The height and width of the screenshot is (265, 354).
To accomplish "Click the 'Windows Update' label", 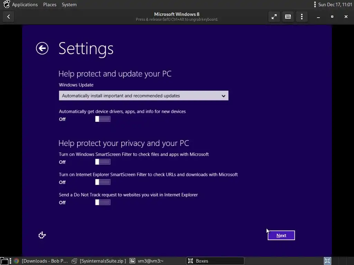I will click(x=76, y=85).
